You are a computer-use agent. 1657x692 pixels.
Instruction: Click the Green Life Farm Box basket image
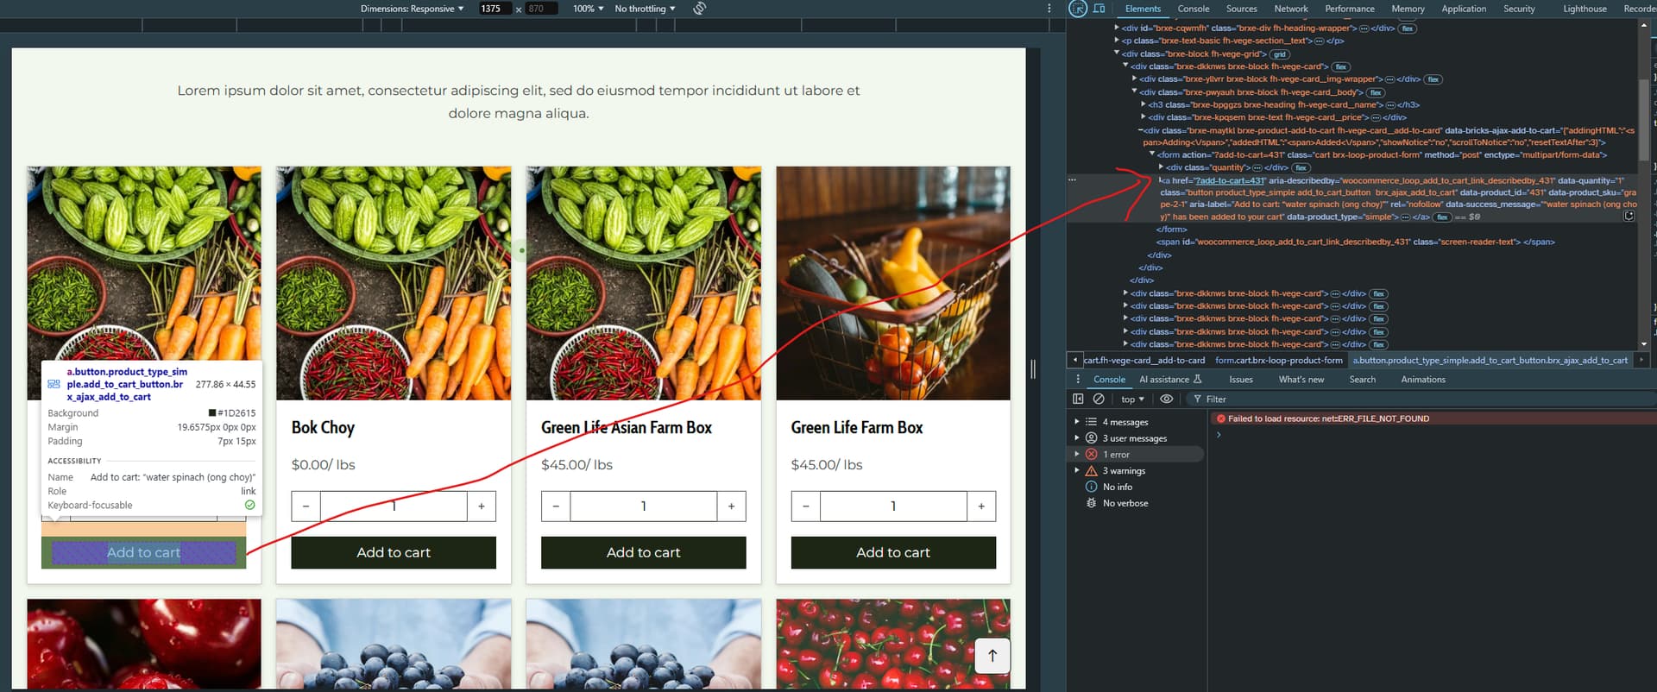click(x=893, y=283)
